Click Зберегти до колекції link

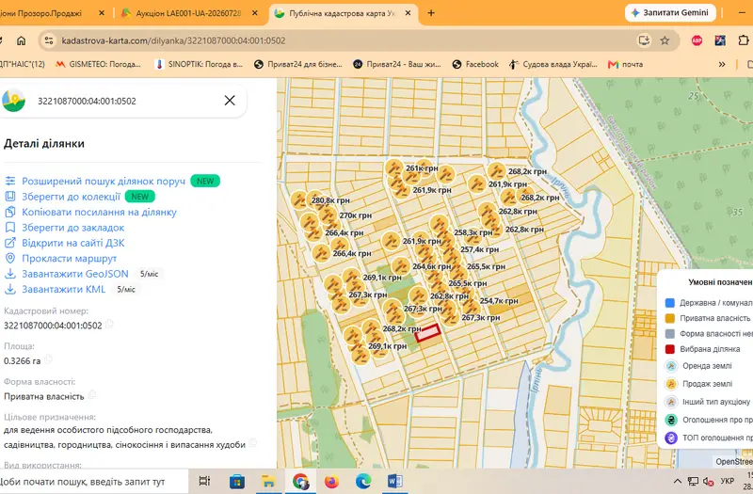(x=71, y=197)
